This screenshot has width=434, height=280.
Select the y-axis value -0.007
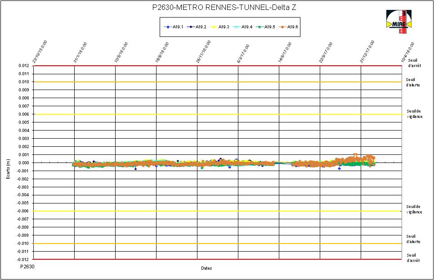(x=23, y=219)
